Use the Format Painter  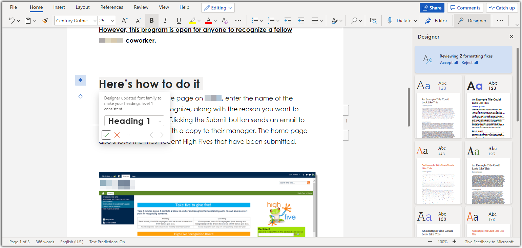click(x=45, y=20)
